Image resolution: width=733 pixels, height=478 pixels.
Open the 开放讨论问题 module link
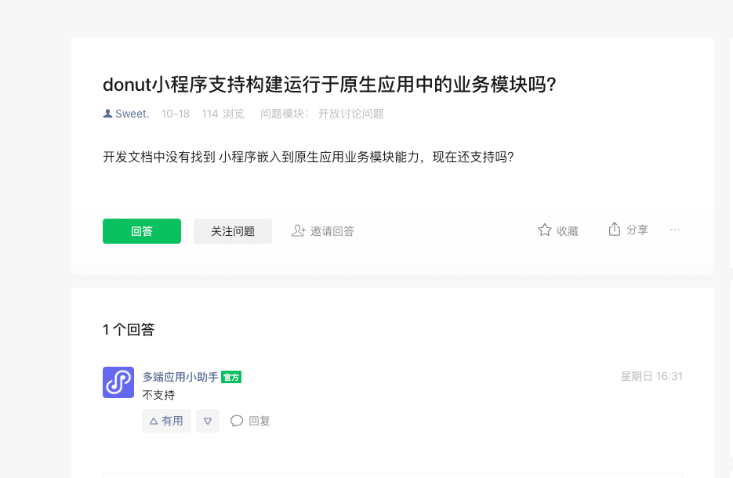pos(350,114)
